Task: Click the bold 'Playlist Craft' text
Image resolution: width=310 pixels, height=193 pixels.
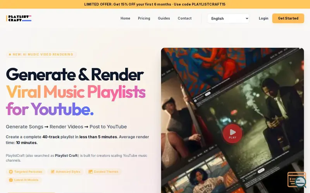Action: 66,156
